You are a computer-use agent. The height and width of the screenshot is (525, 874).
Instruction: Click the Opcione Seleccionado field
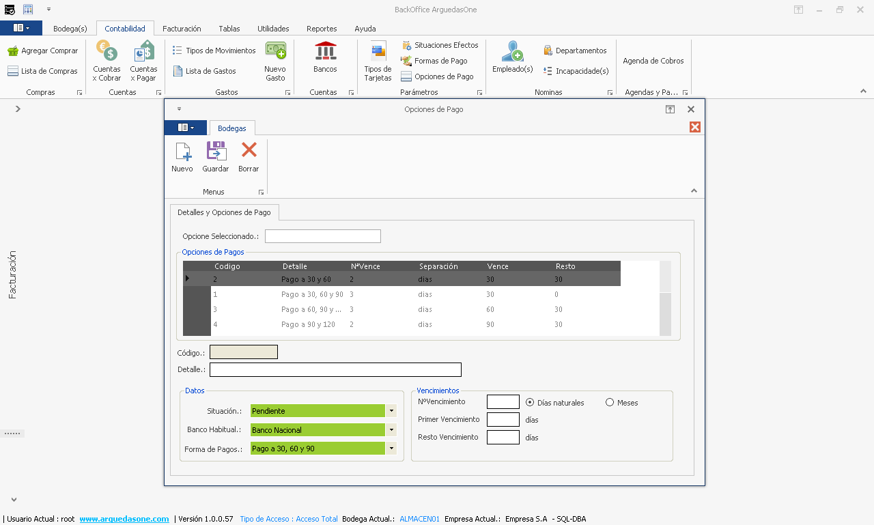(323, 236)
